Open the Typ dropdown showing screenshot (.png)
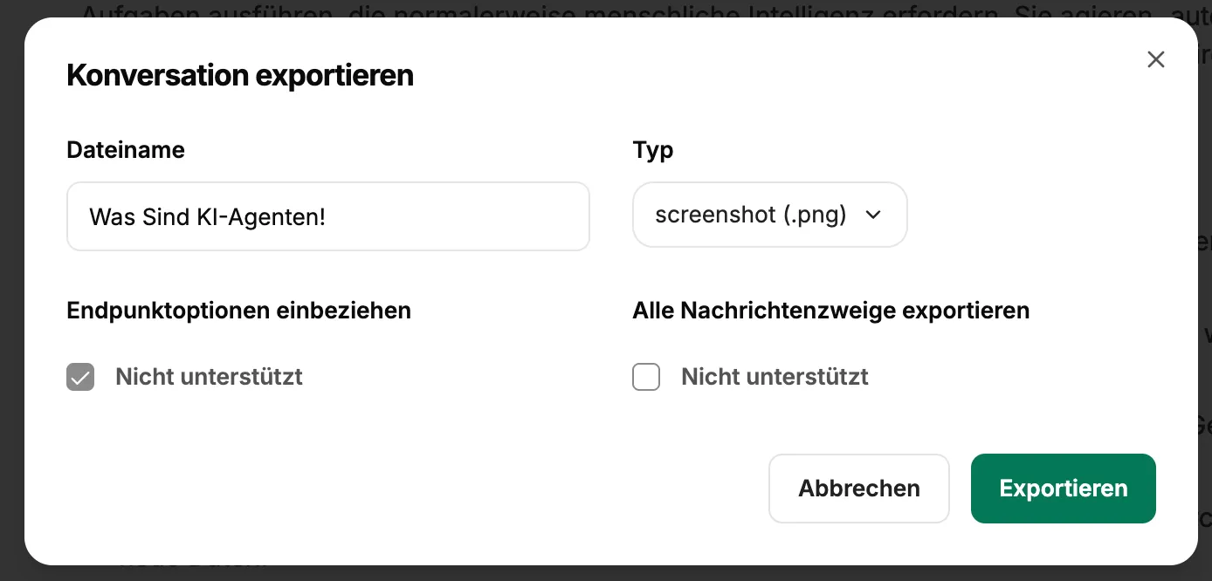 click(x=769, y=215)
